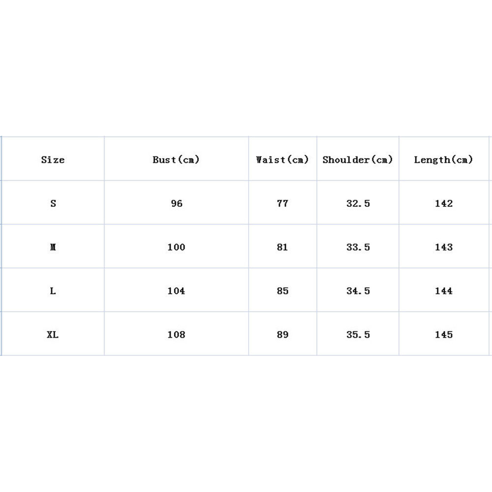Click waist value 77 cell
Screen dimensions: 492x492
click(x=282, y=203)
